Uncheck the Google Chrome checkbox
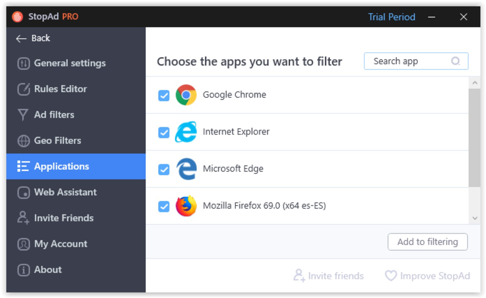Image resolution: width=486 pixels, height=298 pixels. [164, 95]
